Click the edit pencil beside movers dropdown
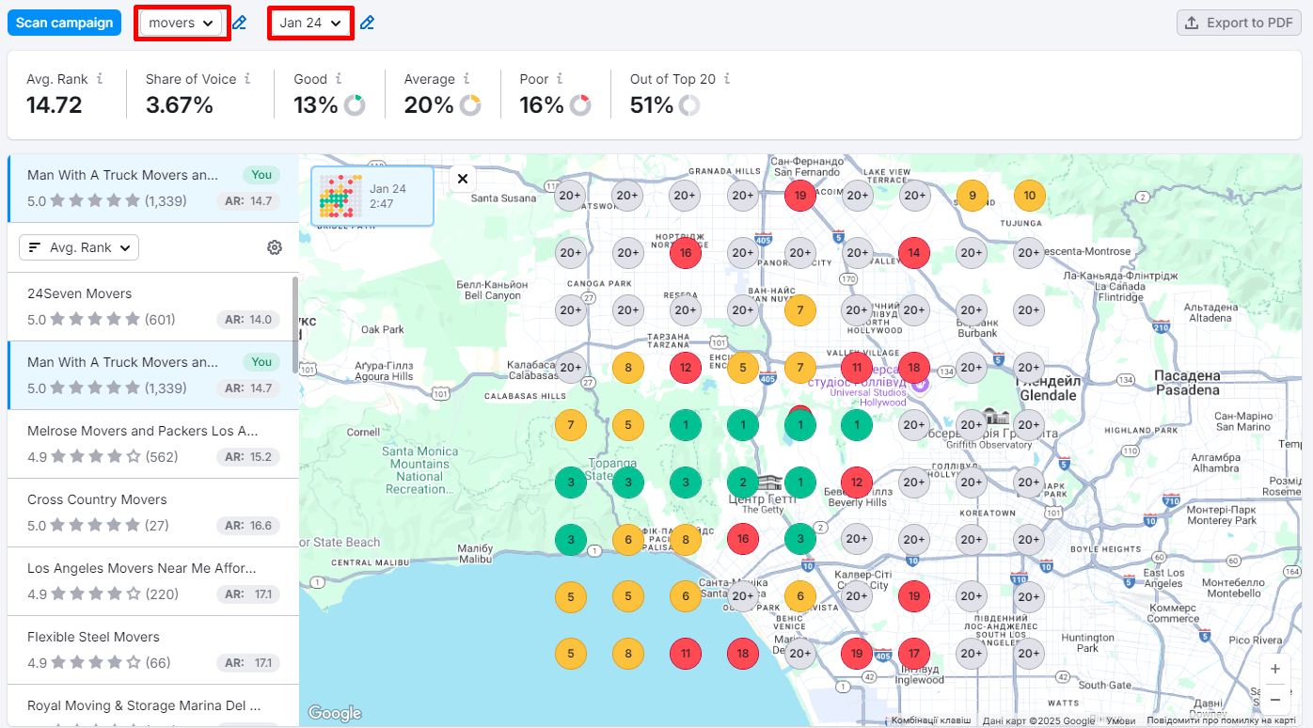Image resolution: width=1313 pixels, height=728 pixels. (x=240, y=23)
